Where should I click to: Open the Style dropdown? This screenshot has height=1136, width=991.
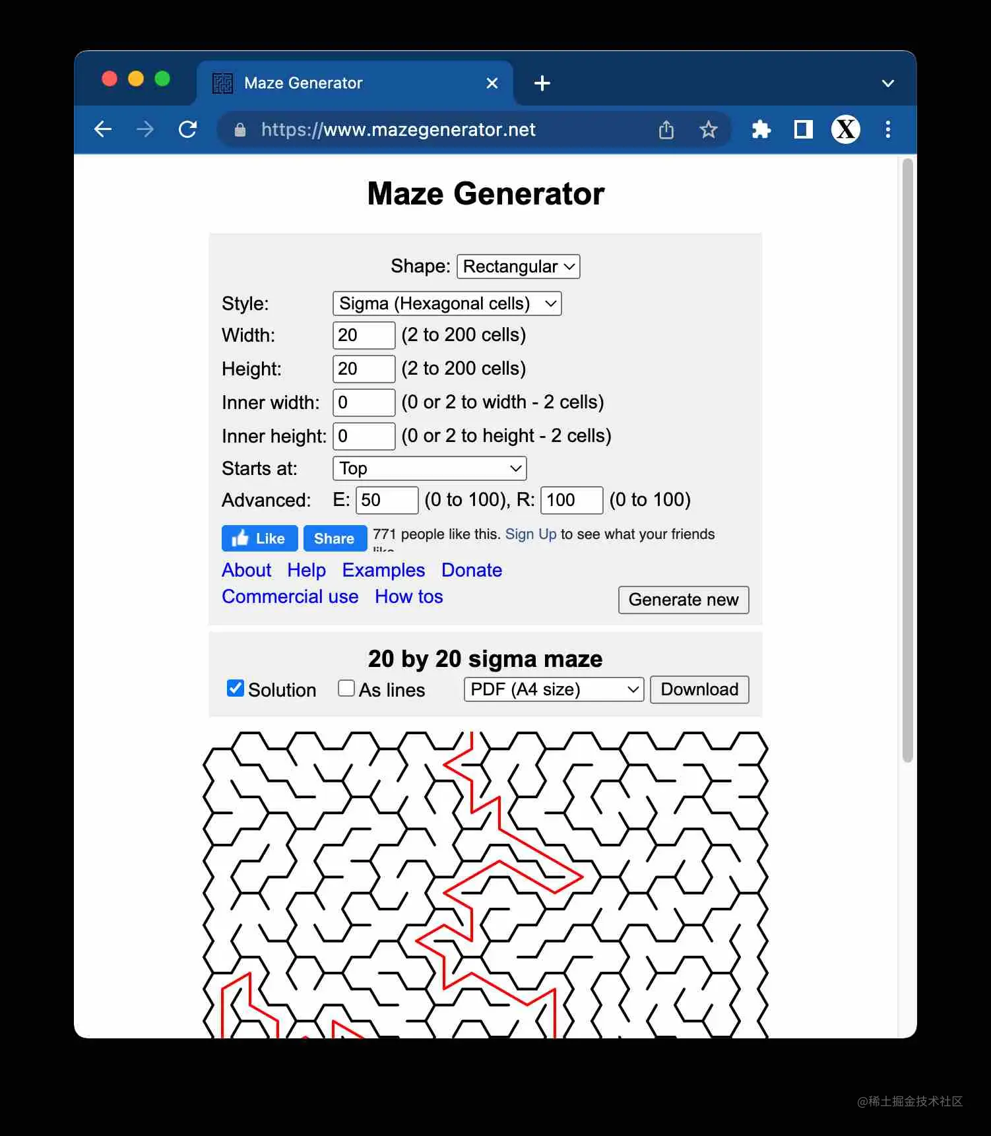click(x=447, y=303)
